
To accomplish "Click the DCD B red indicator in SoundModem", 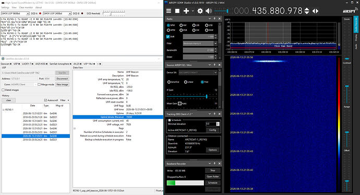I will (82, 14).
